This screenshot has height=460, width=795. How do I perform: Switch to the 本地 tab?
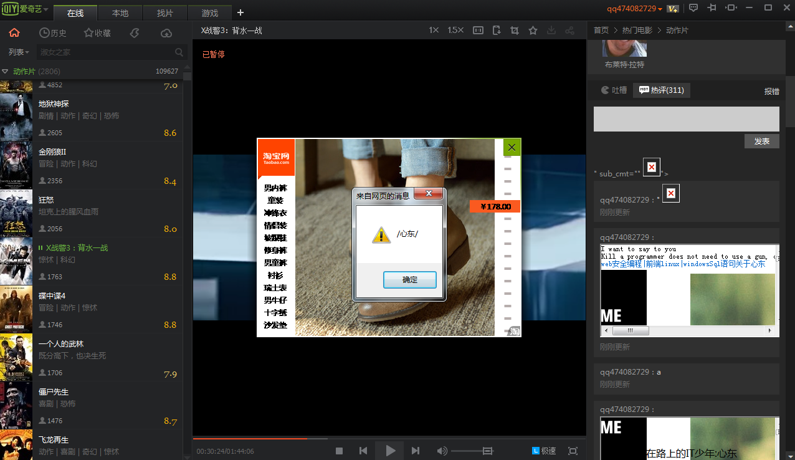(x=120, y=13)
